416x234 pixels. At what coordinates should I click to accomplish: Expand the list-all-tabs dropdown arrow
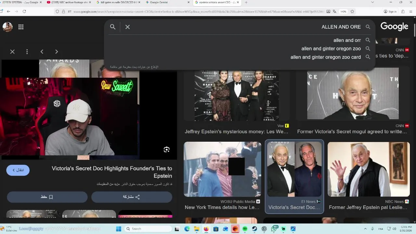[372, 2]
